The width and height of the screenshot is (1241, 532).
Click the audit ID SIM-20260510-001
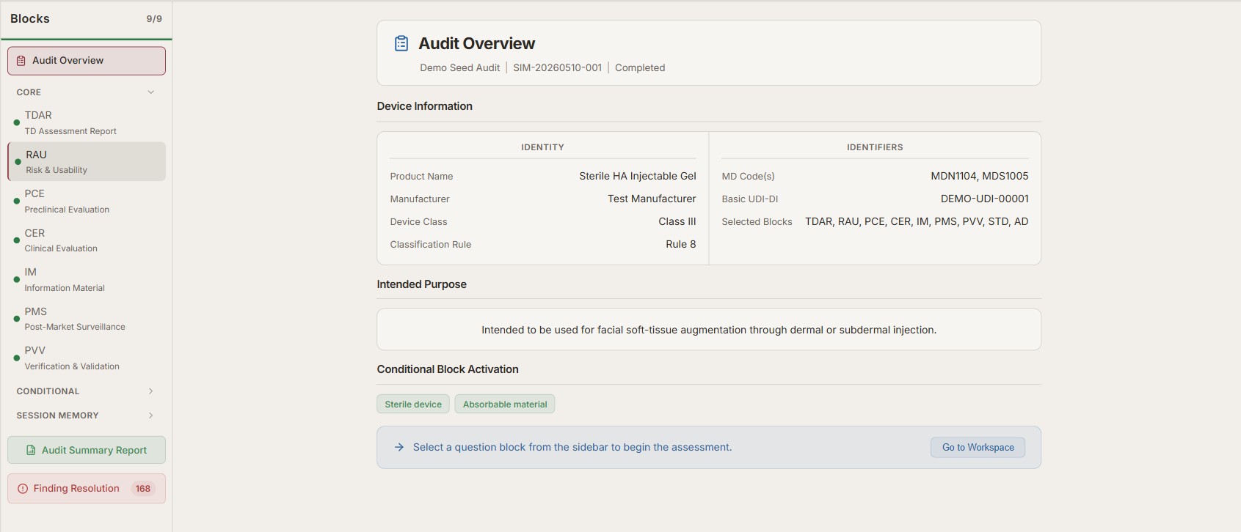tap(557, 67)
